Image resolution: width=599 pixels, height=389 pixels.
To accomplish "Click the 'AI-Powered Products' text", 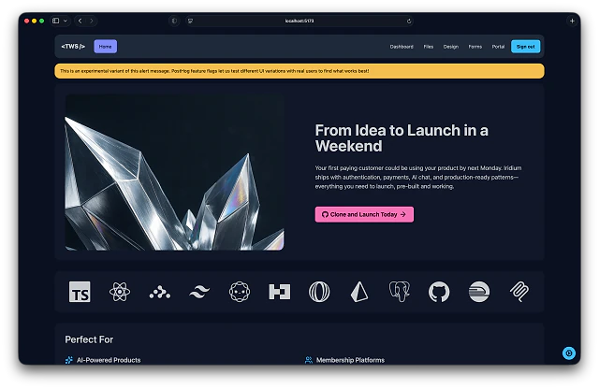I will coord(109,360).
